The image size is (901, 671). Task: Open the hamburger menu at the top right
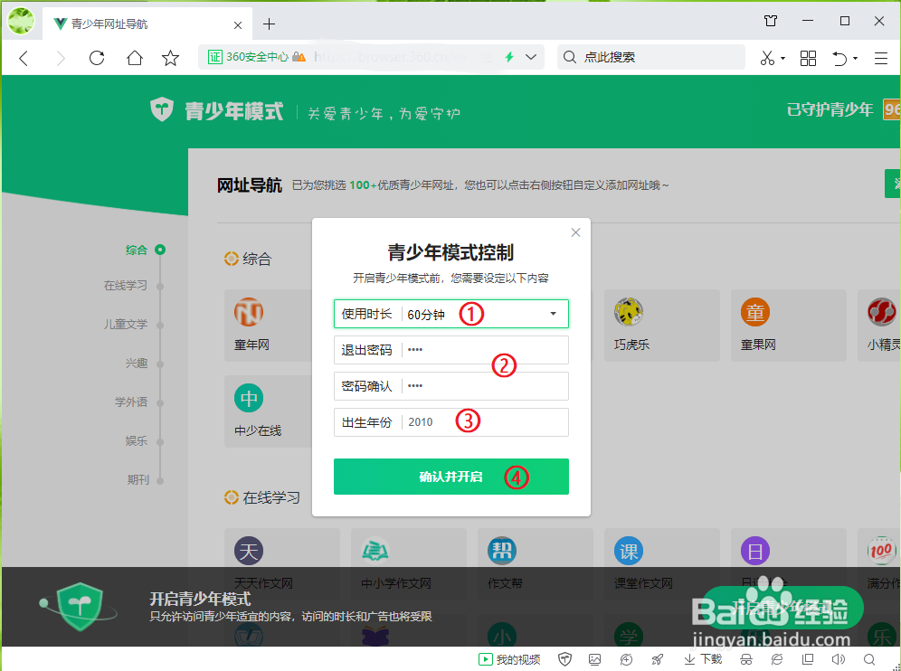(880, 57)
